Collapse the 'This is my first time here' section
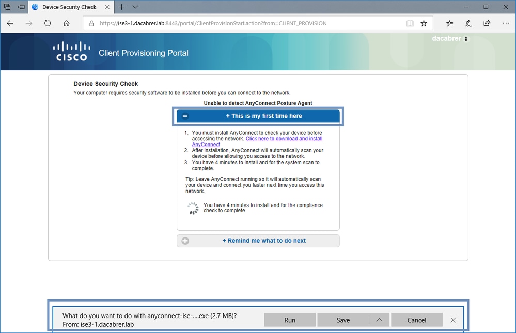Viewport: 516px width, 333px height. coord(258,116)
